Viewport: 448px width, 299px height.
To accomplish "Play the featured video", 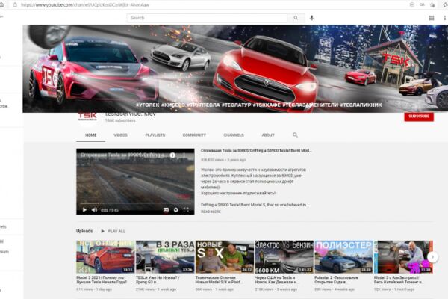I will click(84, 210).
